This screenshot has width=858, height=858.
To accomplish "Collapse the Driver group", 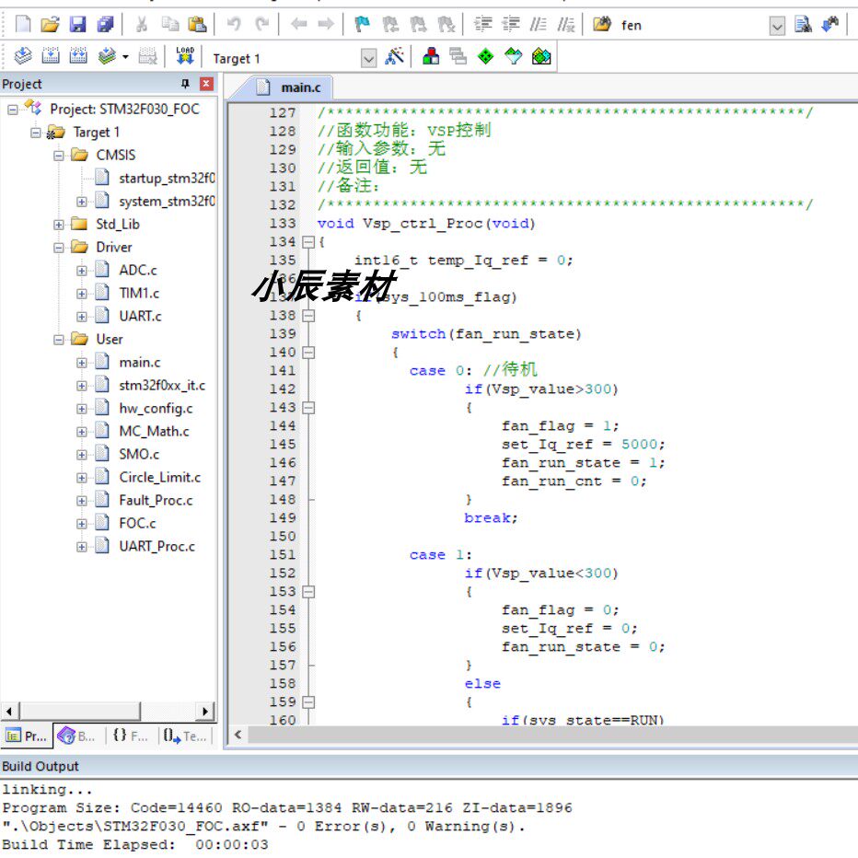I will point(59,248).
